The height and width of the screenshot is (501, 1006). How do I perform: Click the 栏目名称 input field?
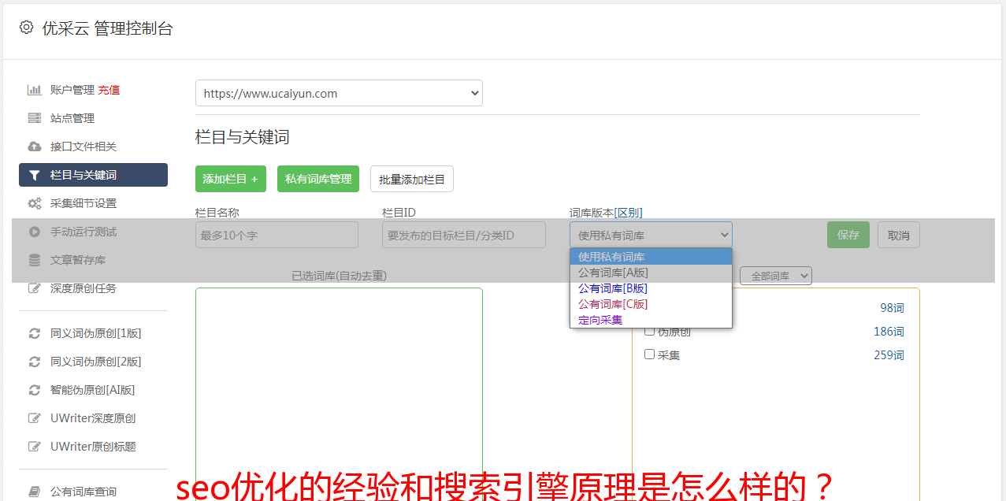pos(277,235)
